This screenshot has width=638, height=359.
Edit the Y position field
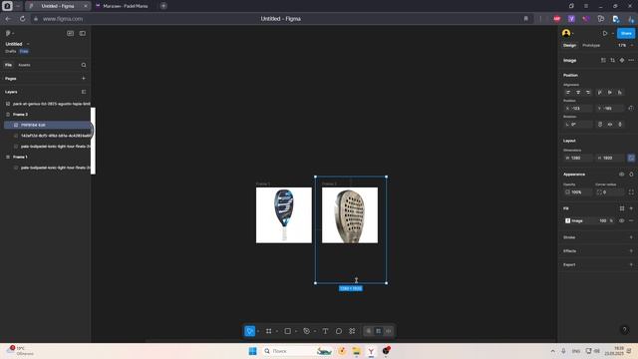tap(609, 109)
